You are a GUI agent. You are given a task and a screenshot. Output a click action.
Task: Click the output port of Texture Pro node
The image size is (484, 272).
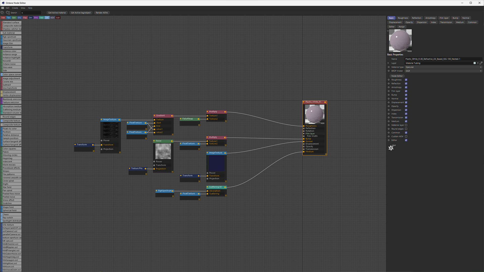point(145,168)
